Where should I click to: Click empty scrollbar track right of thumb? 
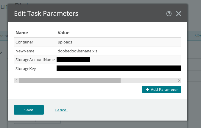tap(149, 80)
